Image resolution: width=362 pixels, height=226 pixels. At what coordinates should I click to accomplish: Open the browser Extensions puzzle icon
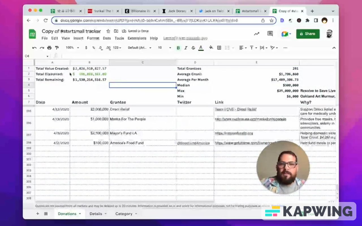tap(307, 20)
